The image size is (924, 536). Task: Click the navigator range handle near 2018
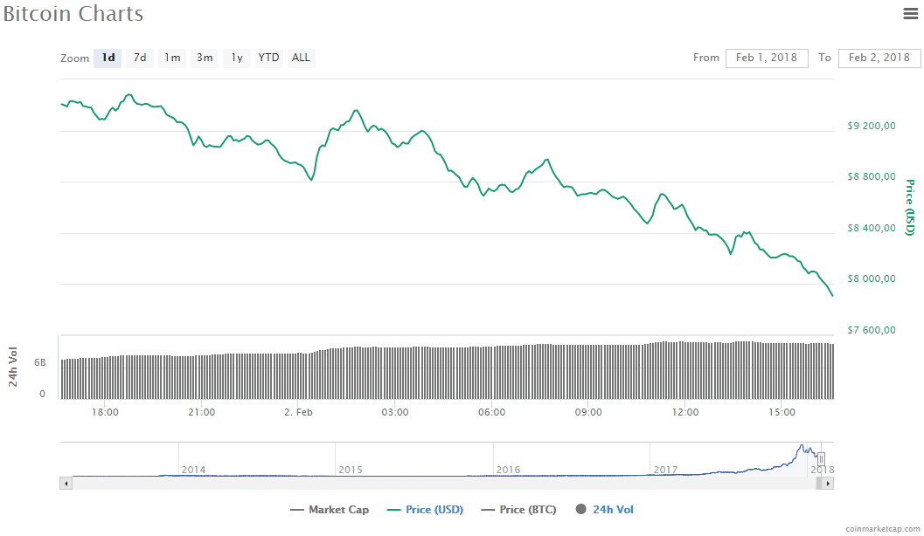(x=821, y=459)
